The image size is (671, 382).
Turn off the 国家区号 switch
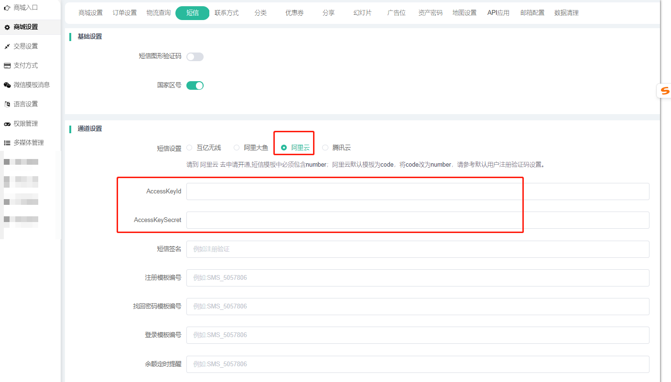[195, 85]
